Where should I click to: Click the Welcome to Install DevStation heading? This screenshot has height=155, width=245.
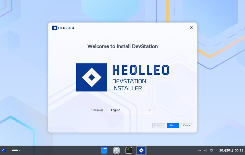122,46
